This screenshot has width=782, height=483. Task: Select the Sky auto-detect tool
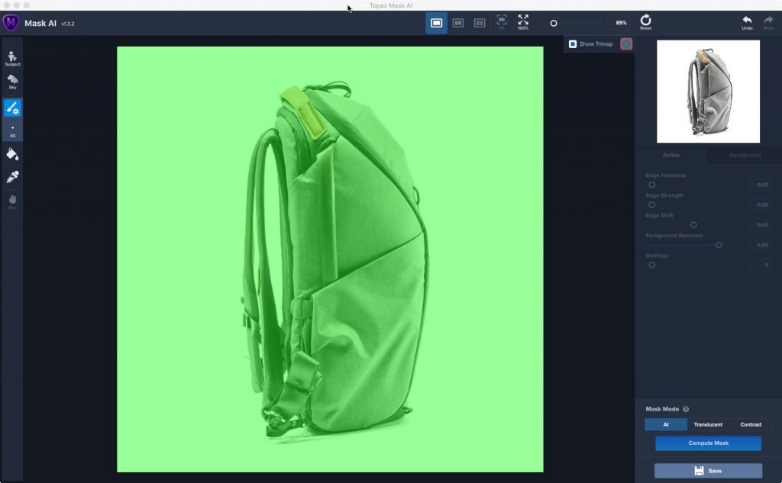(12, 82)
